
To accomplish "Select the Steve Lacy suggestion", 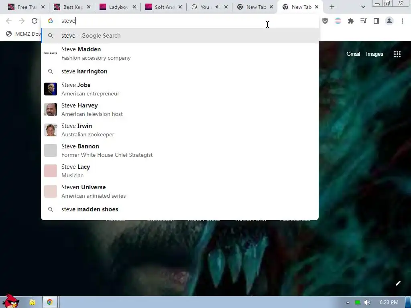I will click(x=180, y=171).
